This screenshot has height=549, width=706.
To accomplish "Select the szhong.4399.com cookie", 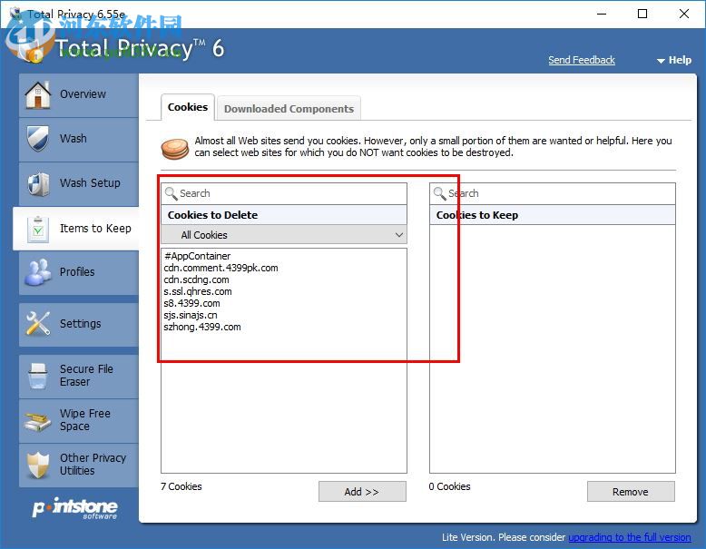I will [x=202, y=327].
